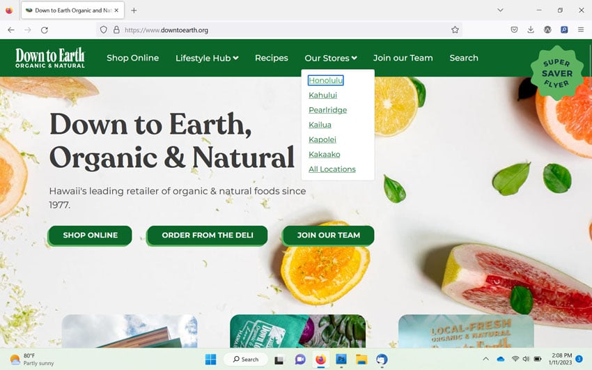This screenshot has width=592, height=370.
Task: Open the clock showing 2:08 PM
Action: (x=561, y=359)
